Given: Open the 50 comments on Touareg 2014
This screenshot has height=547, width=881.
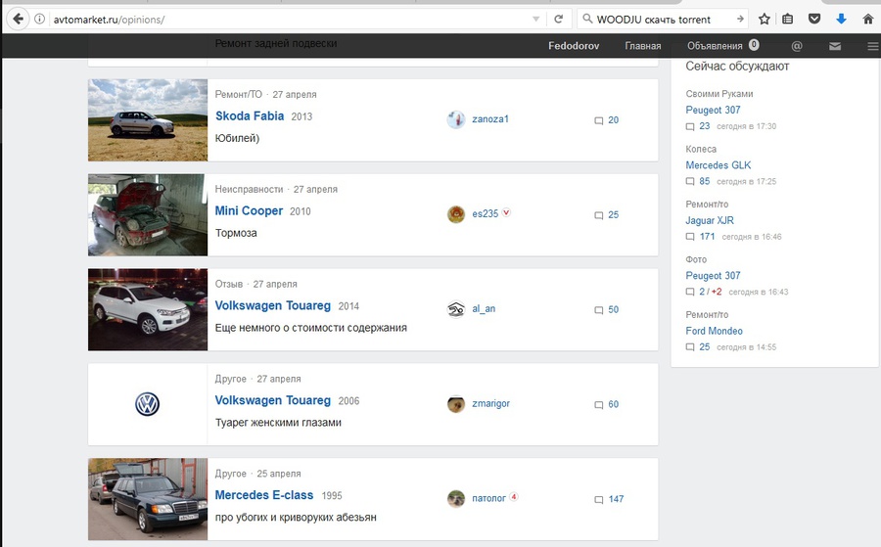Looking at the screenshot, I should click(x=607, y=310).
